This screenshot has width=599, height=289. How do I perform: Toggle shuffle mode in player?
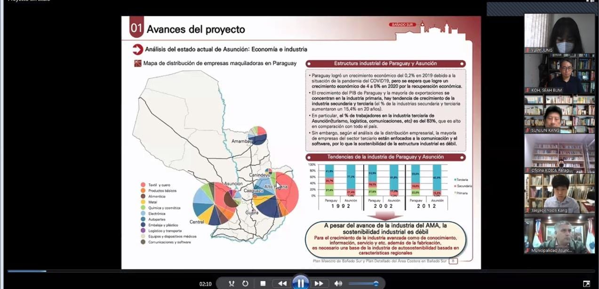[x=232, y=283]
